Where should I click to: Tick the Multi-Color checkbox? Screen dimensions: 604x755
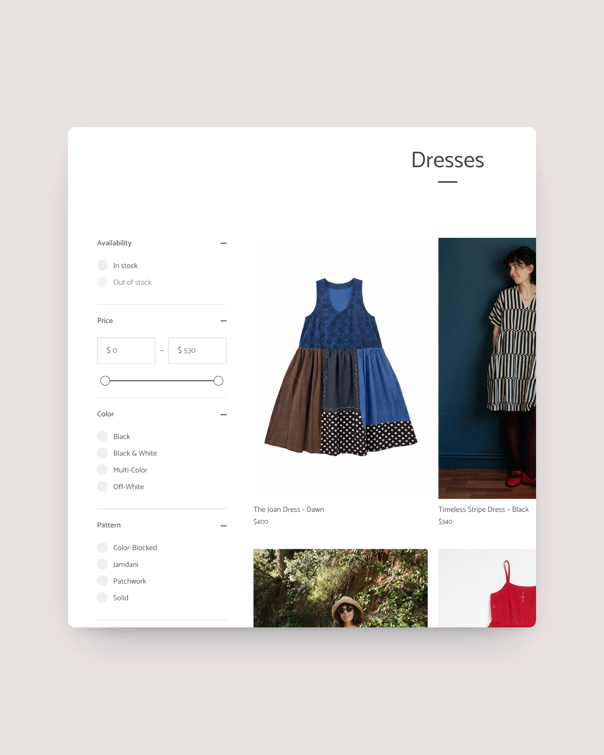[x=103, y=470]
